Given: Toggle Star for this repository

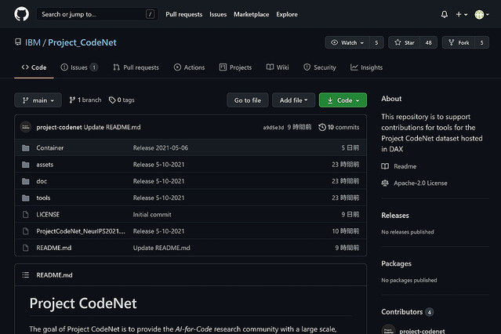Looking at the screenshot, I should pos(405,42).
